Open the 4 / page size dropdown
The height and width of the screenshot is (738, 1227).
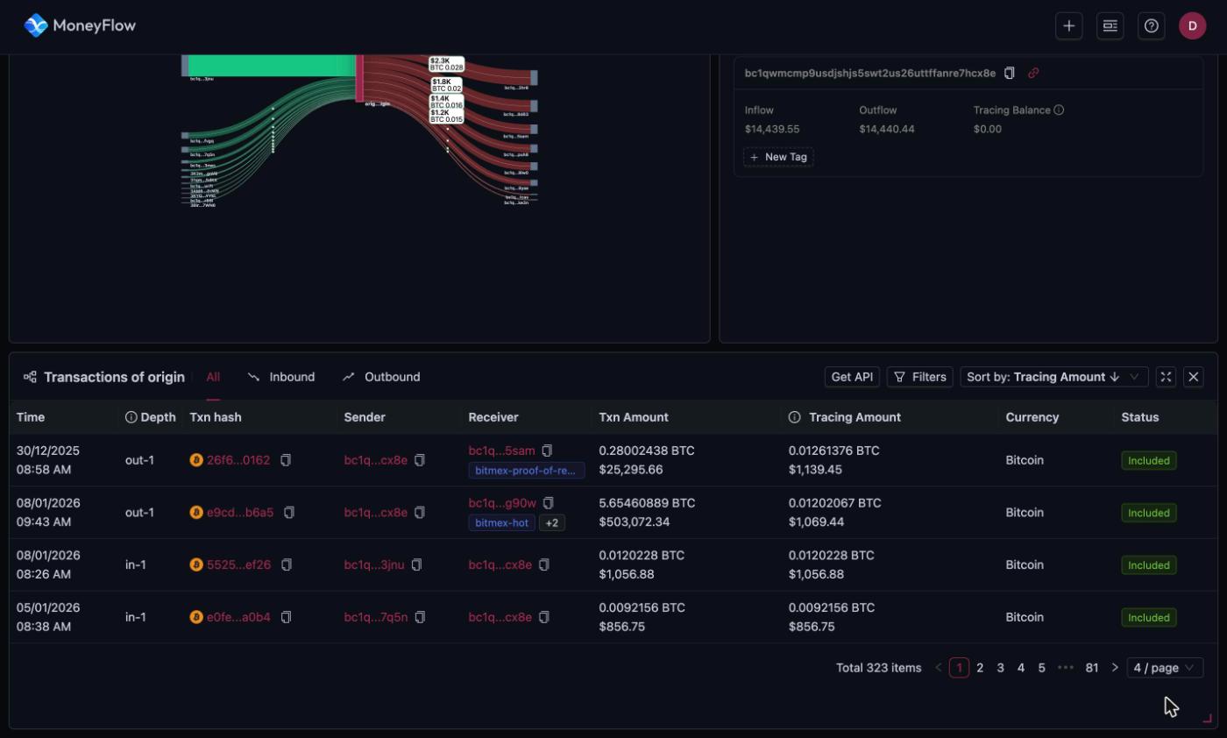coord(1165,668)
